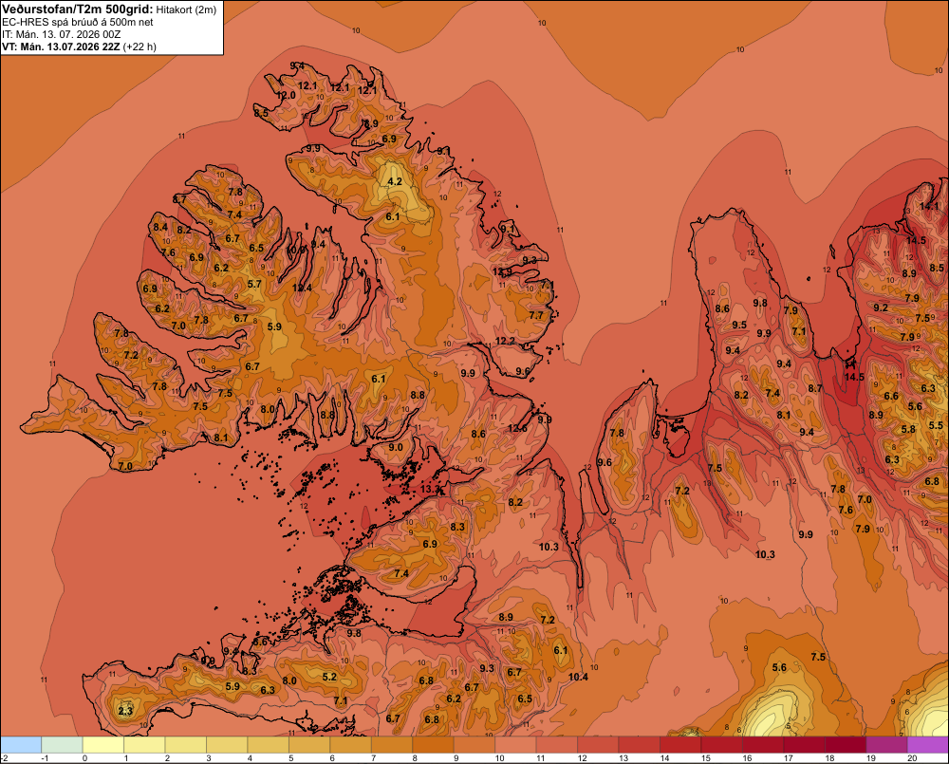Click the coldest temperature value "2.3"
Image resolution: width=949 pixels, height=764 pixels.
pyautogui.click(x=124, y=711)
